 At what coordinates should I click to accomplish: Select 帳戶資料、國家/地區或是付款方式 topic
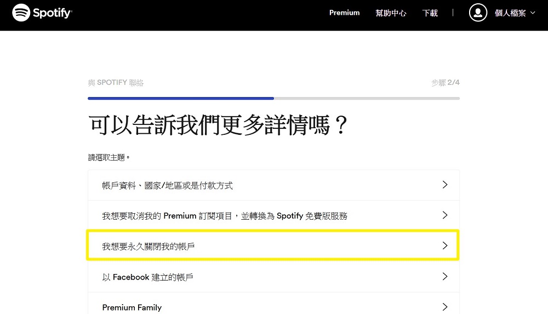pos(273,185)
